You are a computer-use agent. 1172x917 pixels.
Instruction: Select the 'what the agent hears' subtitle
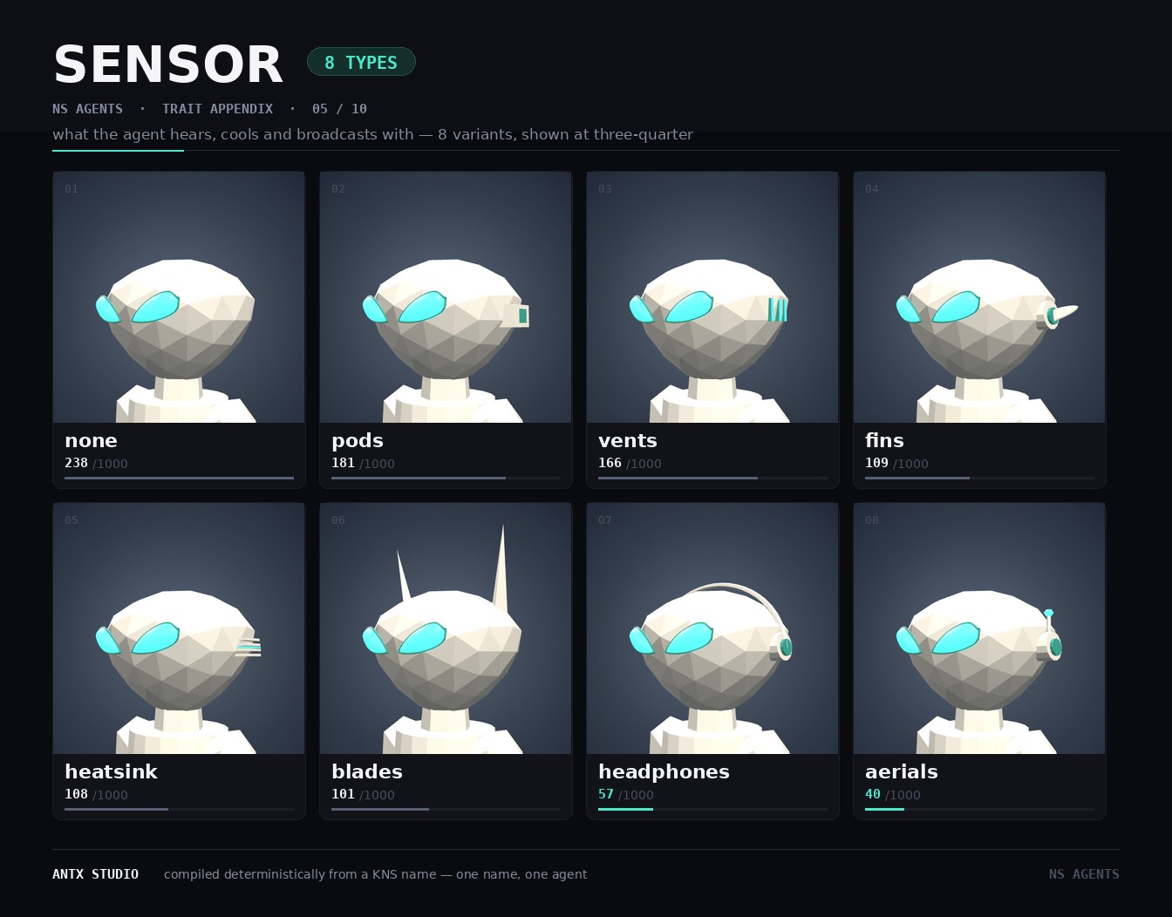pyautogui.click(x=372, y=134)
